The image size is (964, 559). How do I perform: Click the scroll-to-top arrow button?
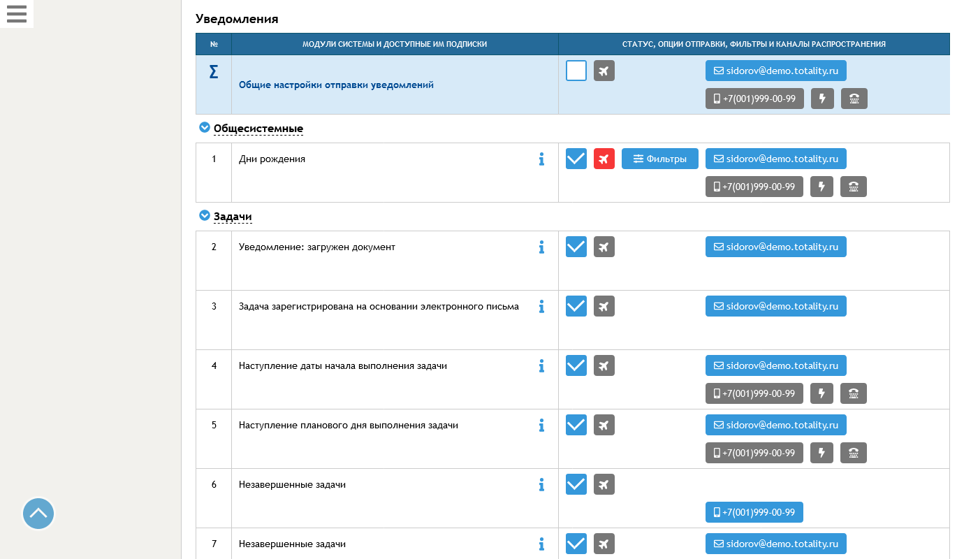[38, 514]
